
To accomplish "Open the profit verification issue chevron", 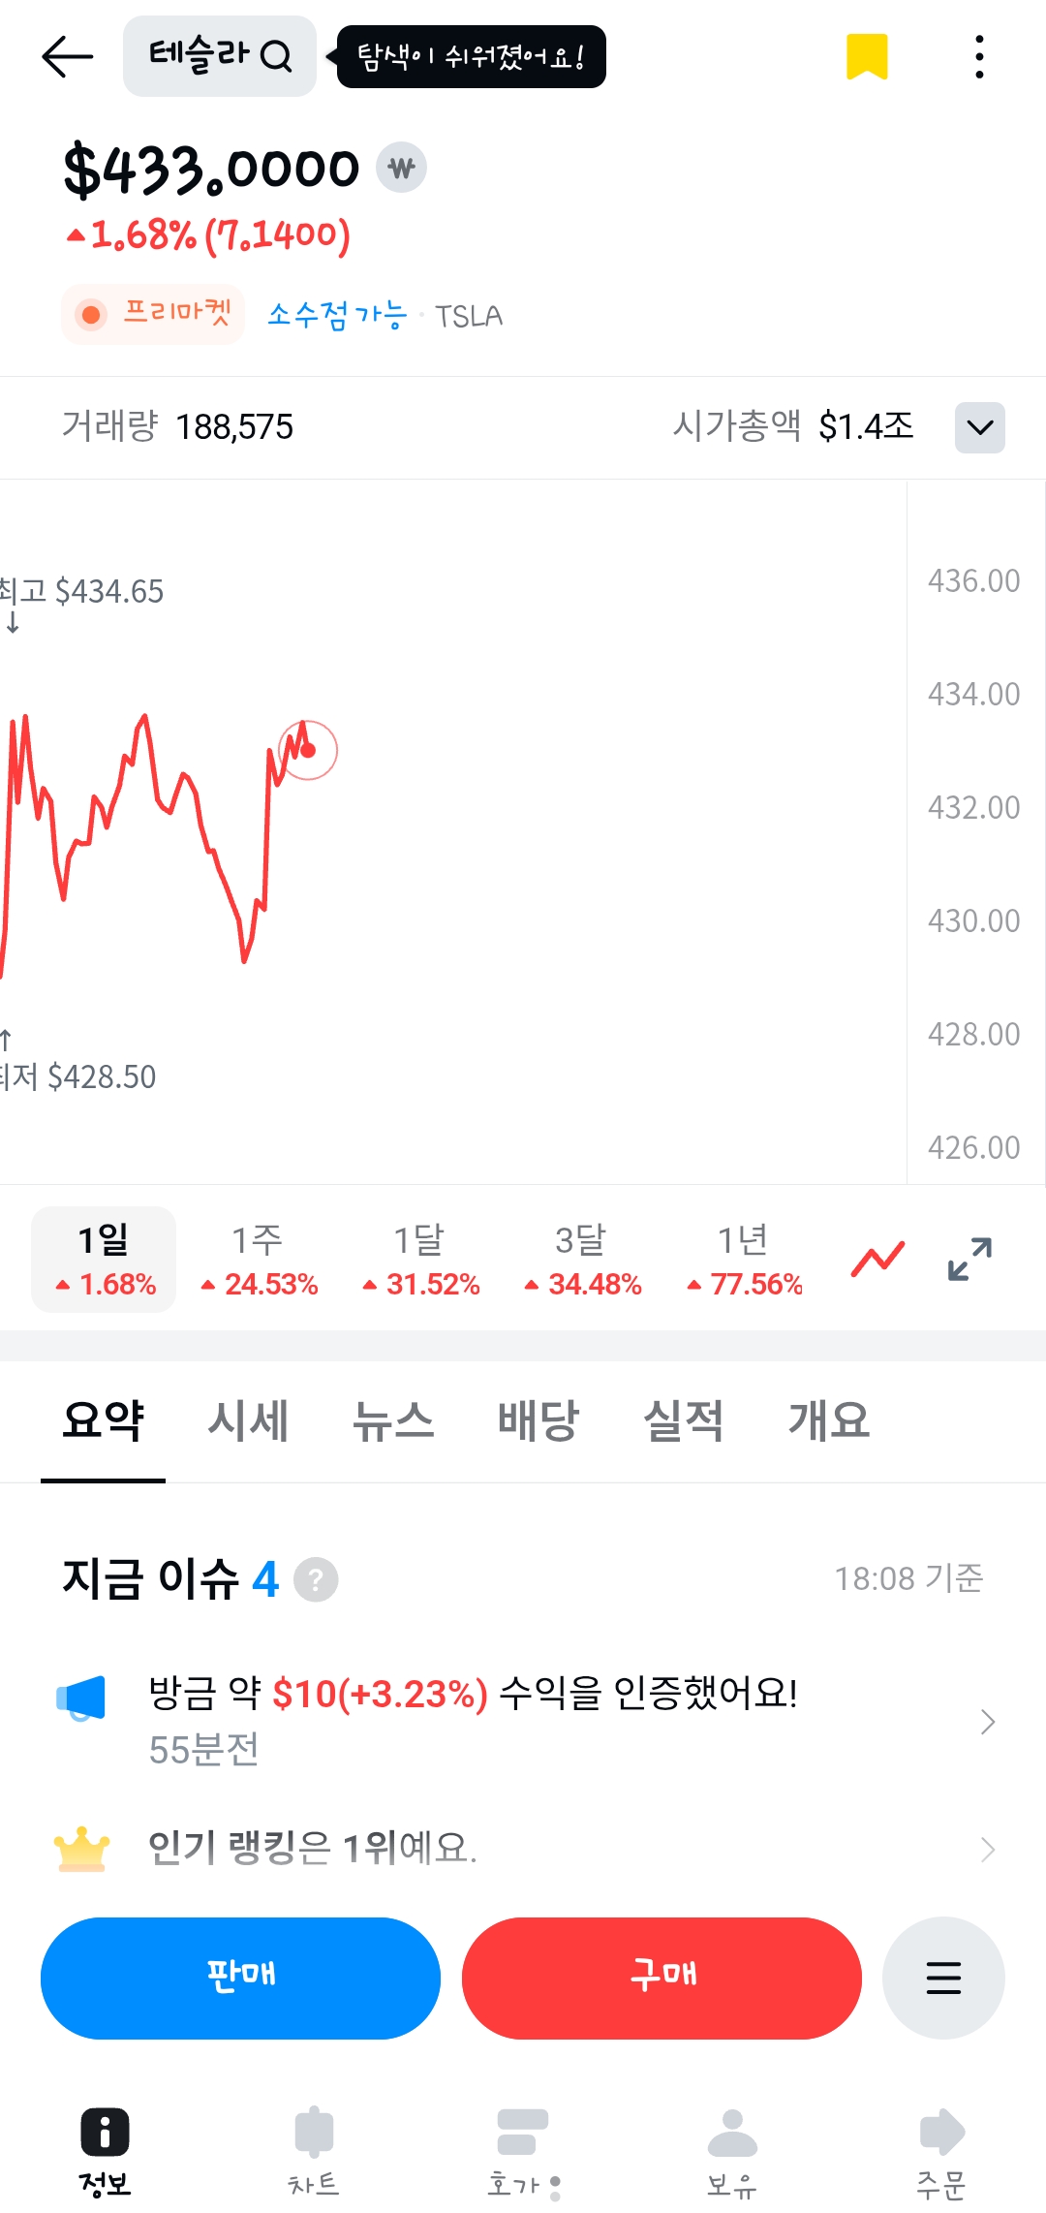I will coord(987,1722).
